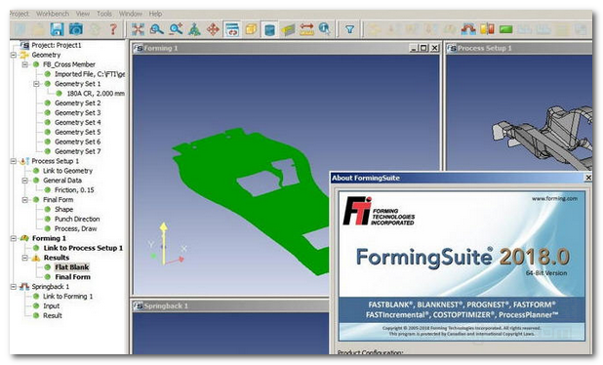Open help via the red question mark icon

[x=113, y=29]
